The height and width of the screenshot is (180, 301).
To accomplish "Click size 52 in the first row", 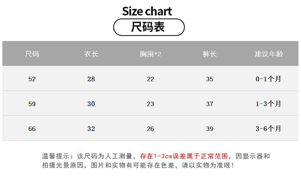I will tap(32, 79).
